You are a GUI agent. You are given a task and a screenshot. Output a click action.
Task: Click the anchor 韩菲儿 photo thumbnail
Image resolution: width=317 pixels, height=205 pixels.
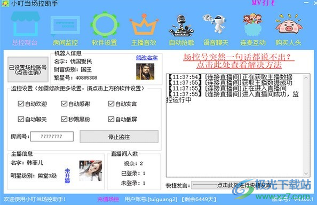coord(91,171)
